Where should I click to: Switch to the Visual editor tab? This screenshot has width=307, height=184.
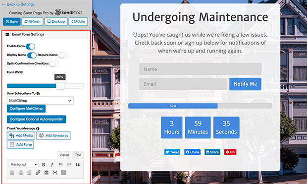pyautogui.click(x=64, y=155)
